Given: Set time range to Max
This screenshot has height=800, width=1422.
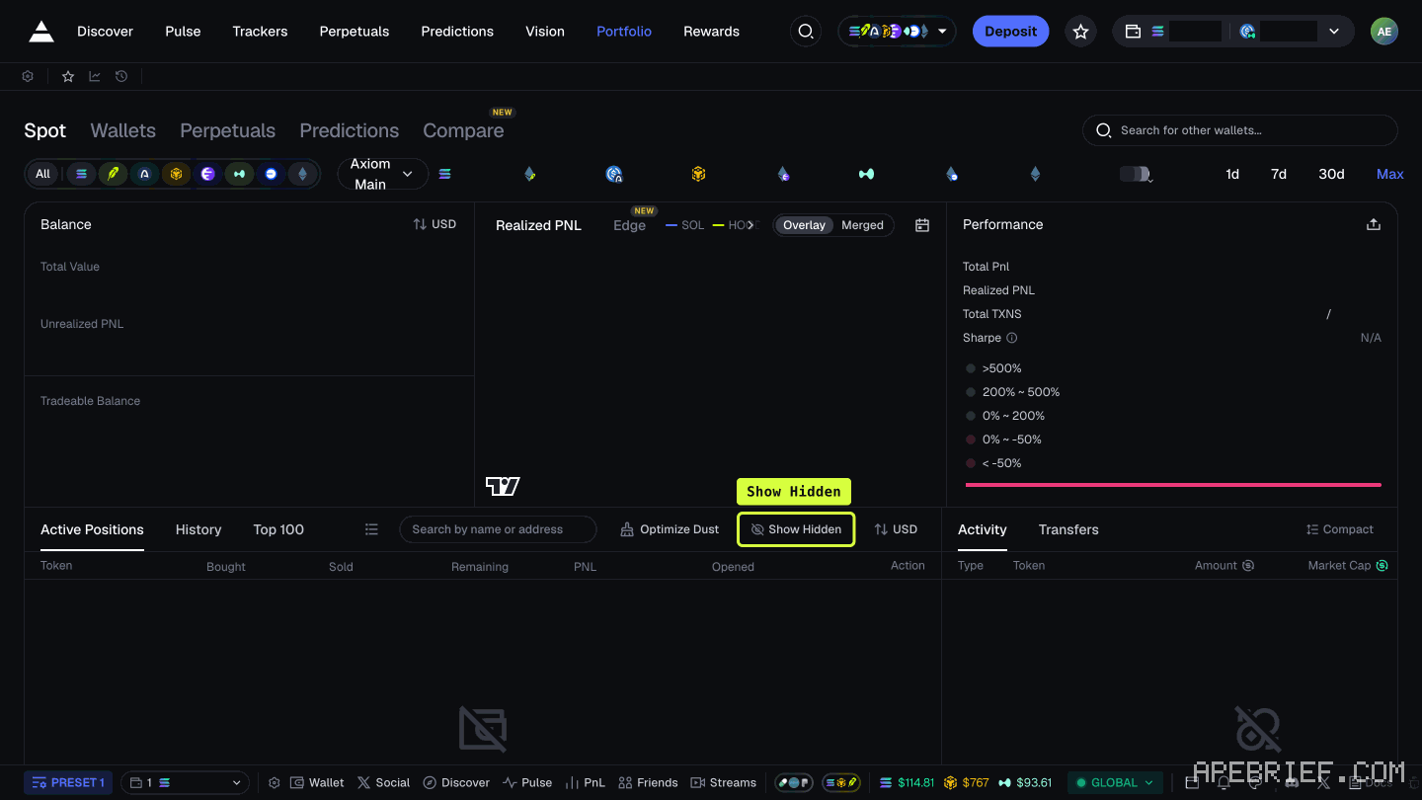Looking at the screenshot, I should click(x=1389, y=174).
